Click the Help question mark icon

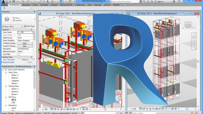point(179,1)
